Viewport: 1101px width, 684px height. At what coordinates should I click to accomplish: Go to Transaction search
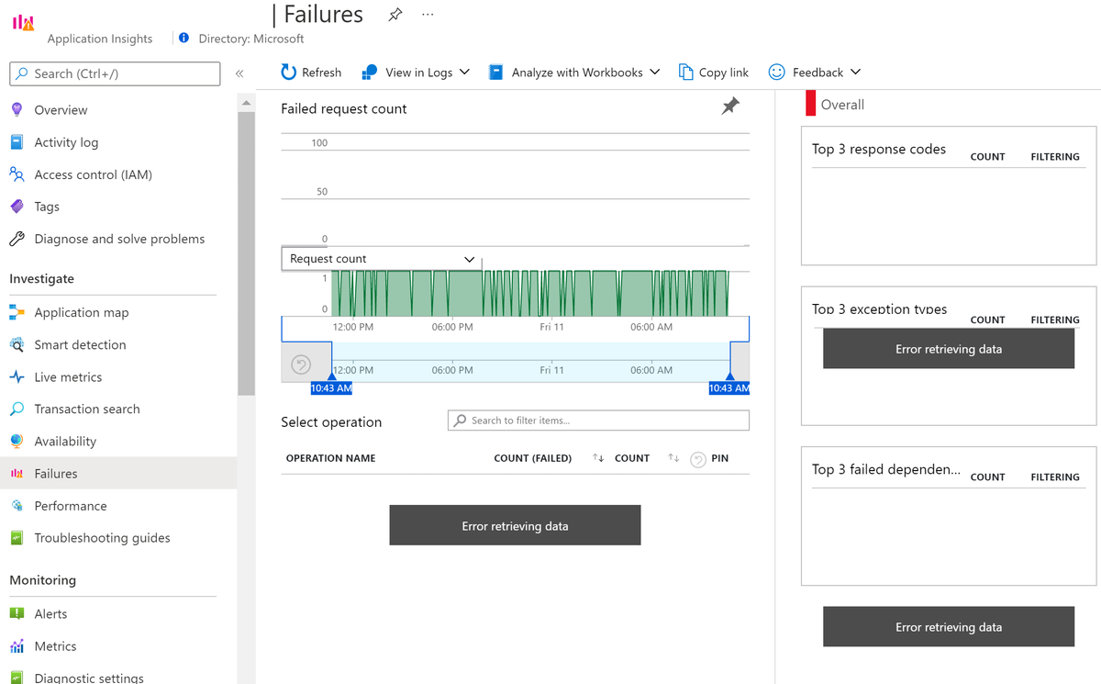pos(87,409)
